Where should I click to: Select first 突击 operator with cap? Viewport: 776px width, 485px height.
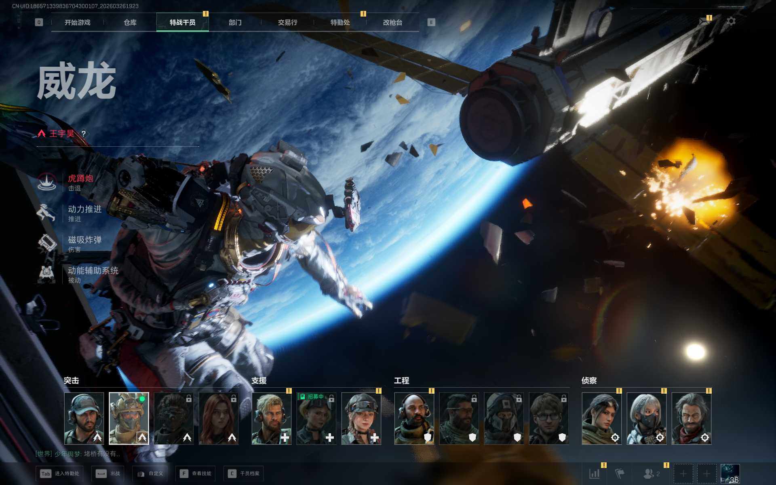pyautogui.click(x=84, y=418)
